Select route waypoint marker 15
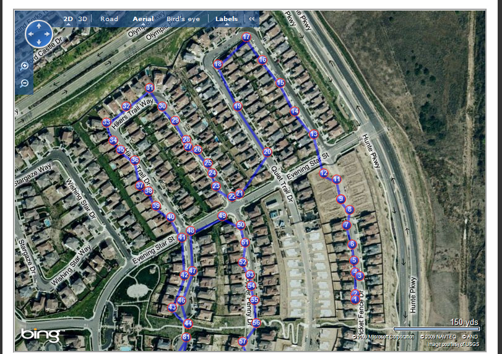502x354 pixels. pos(280,83)
